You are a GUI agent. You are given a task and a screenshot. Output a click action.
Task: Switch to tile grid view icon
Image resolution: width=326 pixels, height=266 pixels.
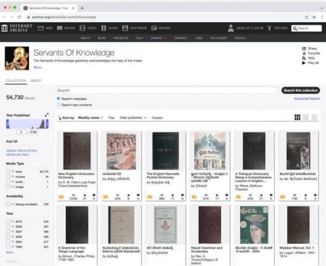(297, 117)
